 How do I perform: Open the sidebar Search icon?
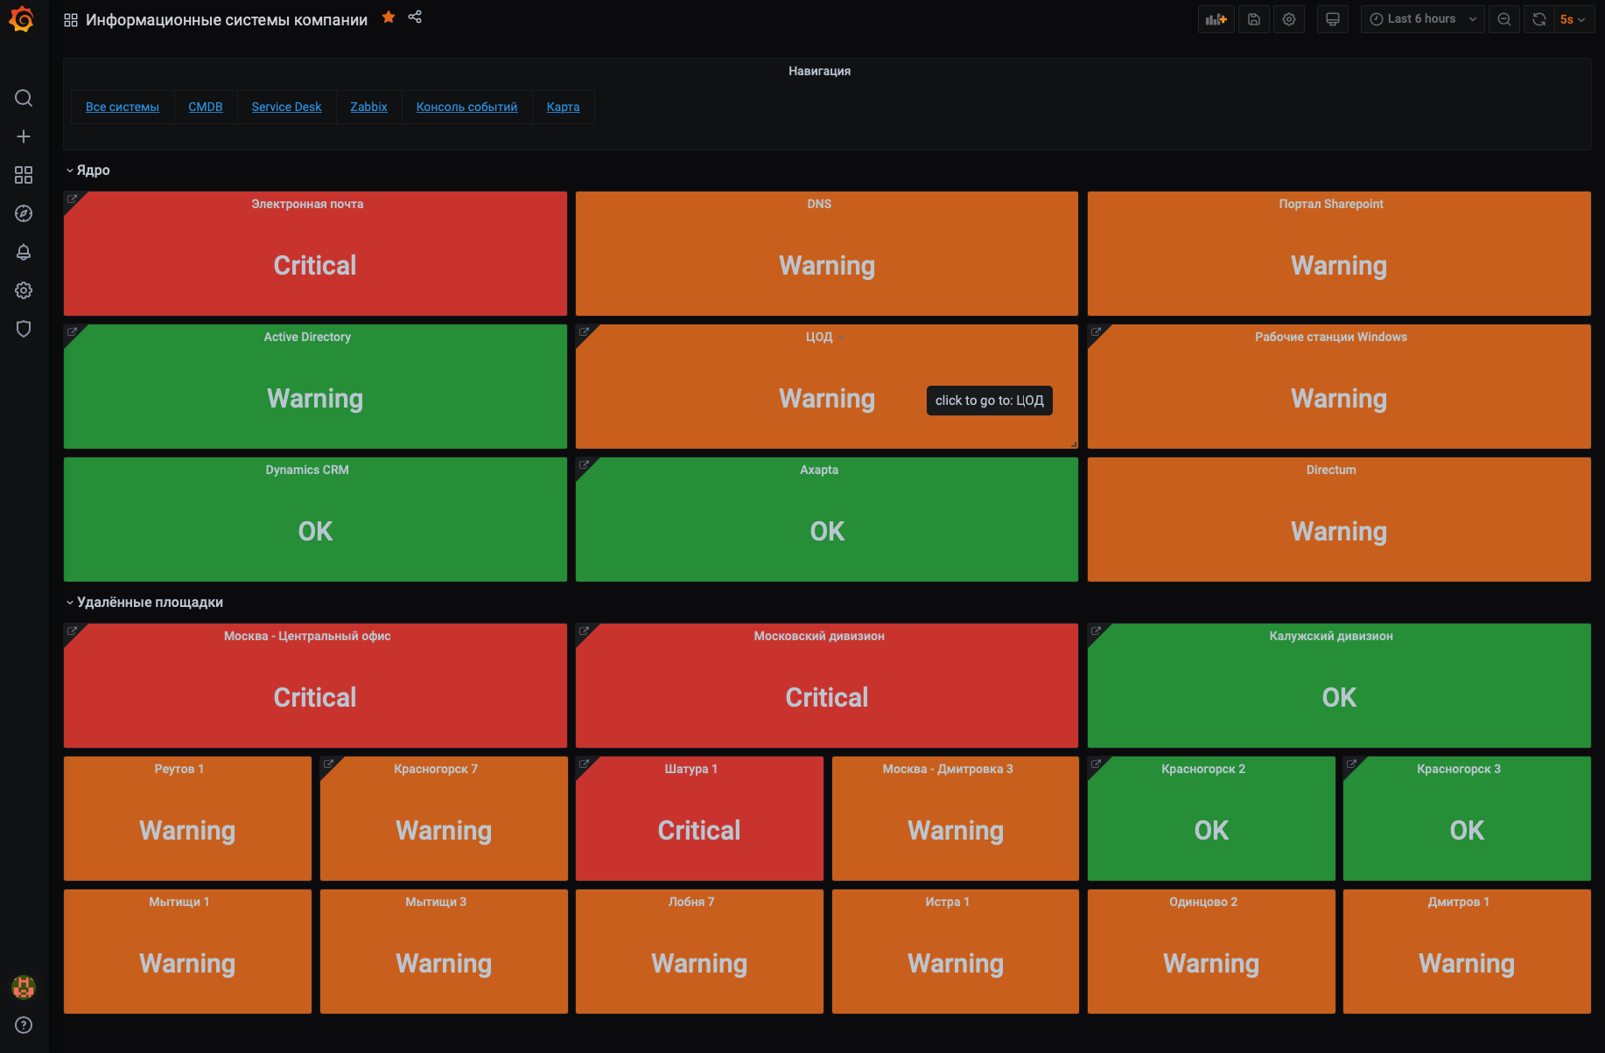24,98
